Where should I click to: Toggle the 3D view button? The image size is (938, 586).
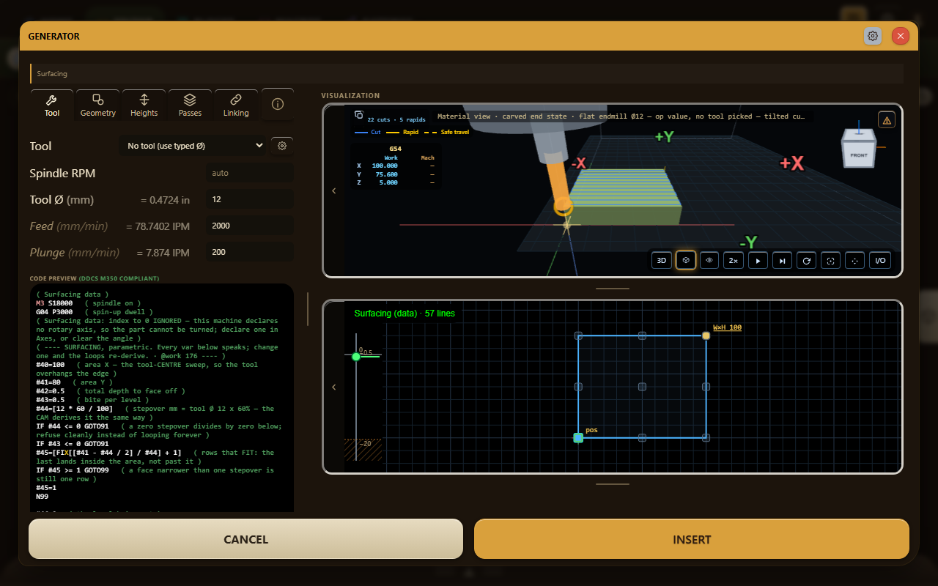pos(661,260)
